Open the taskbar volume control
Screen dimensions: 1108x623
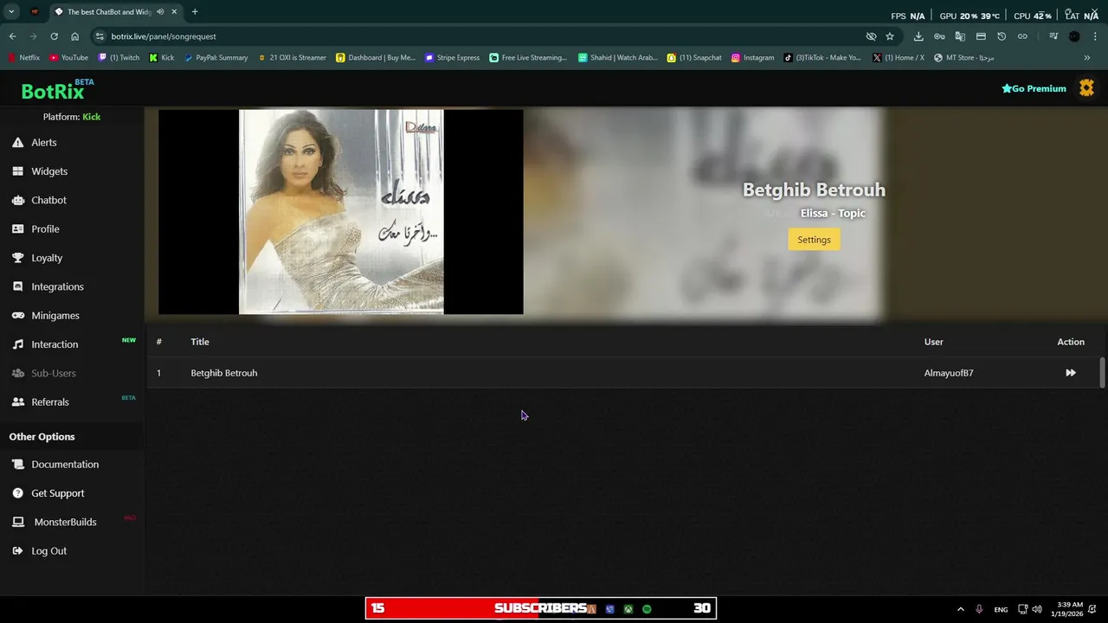[x=1037, y=609]
